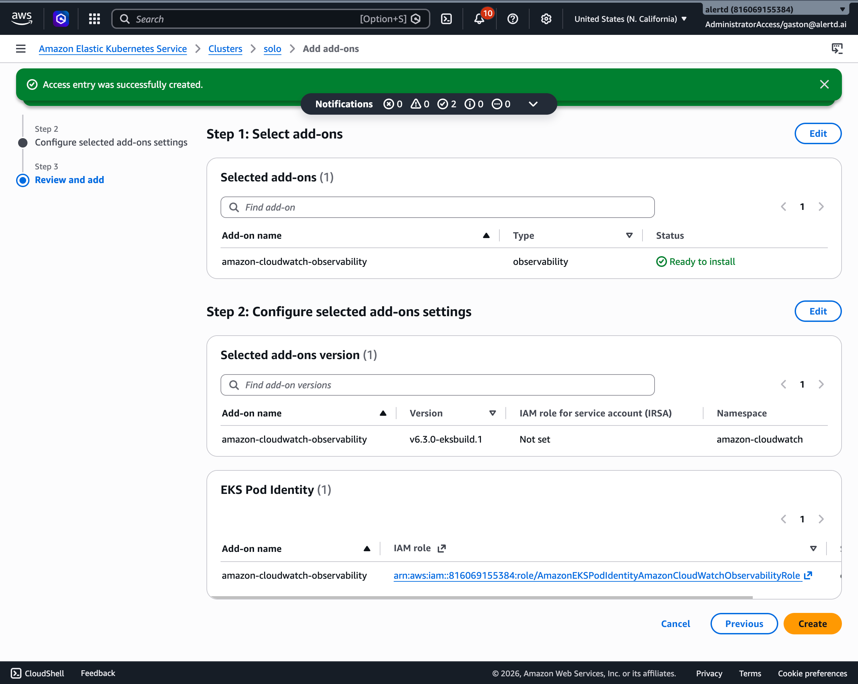Sort EKS Pod Identity by Add-on name

(367, 549)
